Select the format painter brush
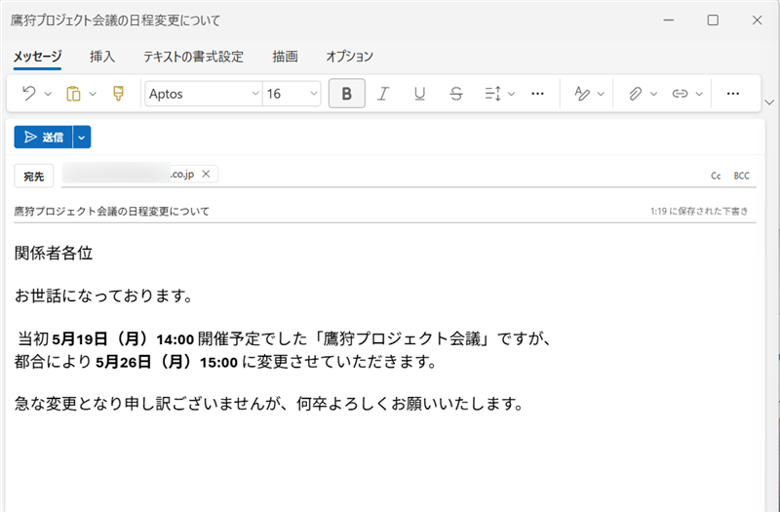780x512 pixels. [x=119, y=94]
